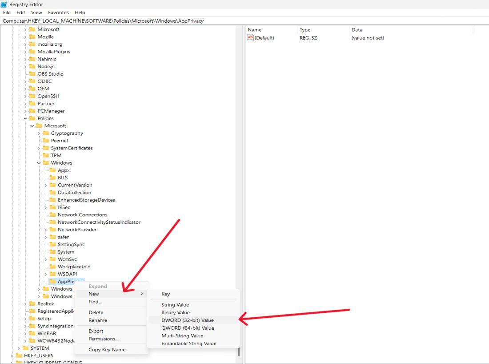The image size is (489, 364).
Task: Click the registry path address bar
Action: click(244, 21)
